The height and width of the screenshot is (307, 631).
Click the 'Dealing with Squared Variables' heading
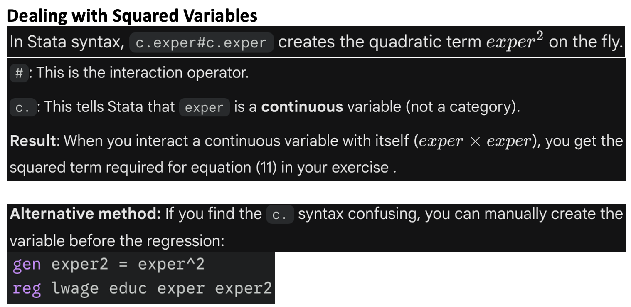(x=132, y=15)
